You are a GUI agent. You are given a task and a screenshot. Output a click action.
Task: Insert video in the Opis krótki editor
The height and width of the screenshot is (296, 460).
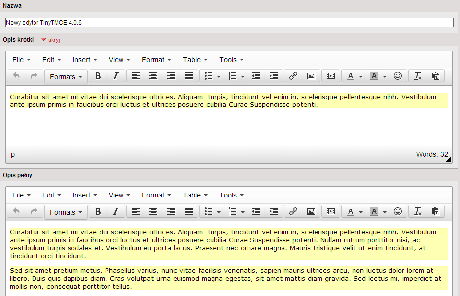tap(331, 76)
